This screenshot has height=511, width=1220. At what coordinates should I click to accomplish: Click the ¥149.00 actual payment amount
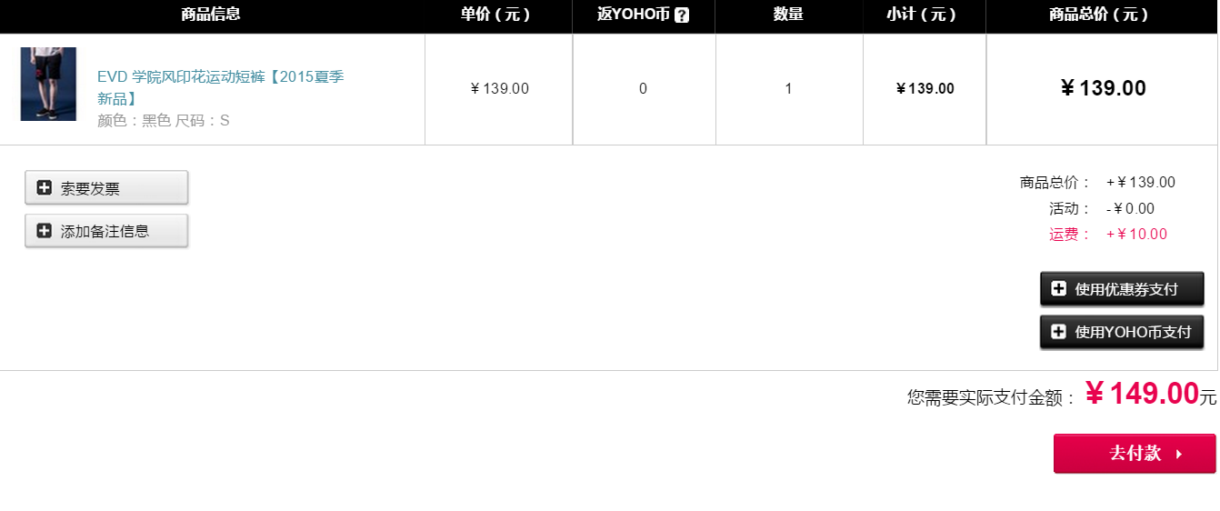1142,394
